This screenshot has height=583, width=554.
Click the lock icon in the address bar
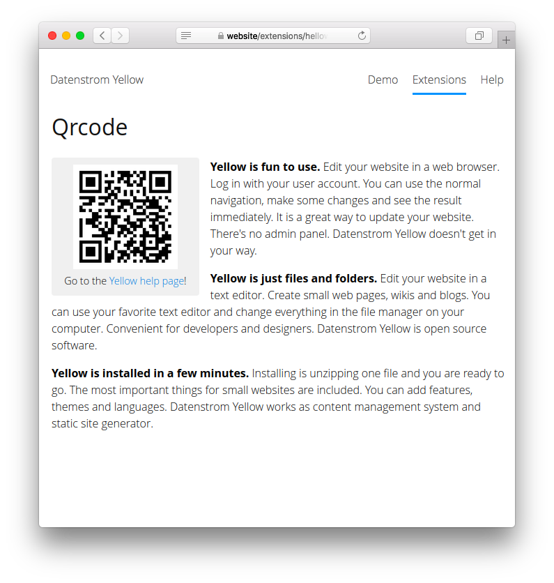pyautogui.click(x=221, y=36)
